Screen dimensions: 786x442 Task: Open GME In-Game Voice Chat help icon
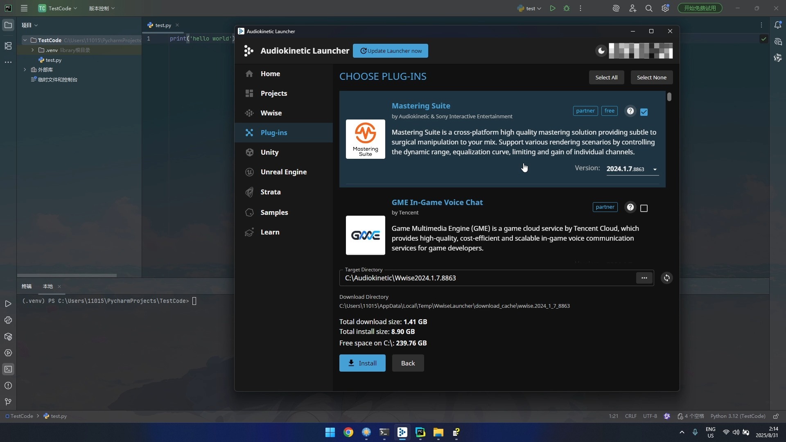[x=630, y=207]
